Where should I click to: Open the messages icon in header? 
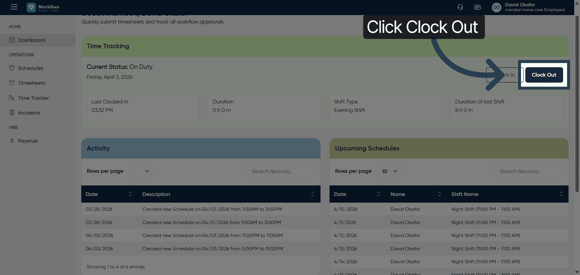point(477,7)
